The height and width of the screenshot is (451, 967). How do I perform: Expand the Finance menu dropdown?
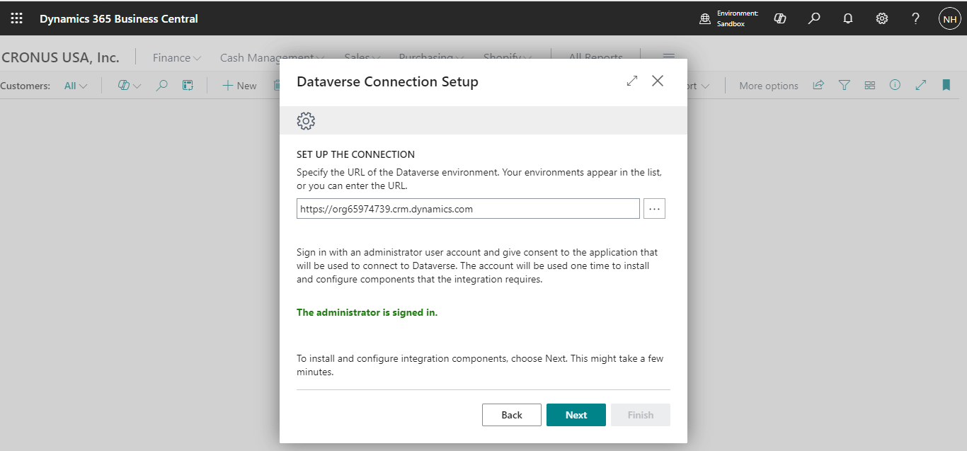[177, 58]
